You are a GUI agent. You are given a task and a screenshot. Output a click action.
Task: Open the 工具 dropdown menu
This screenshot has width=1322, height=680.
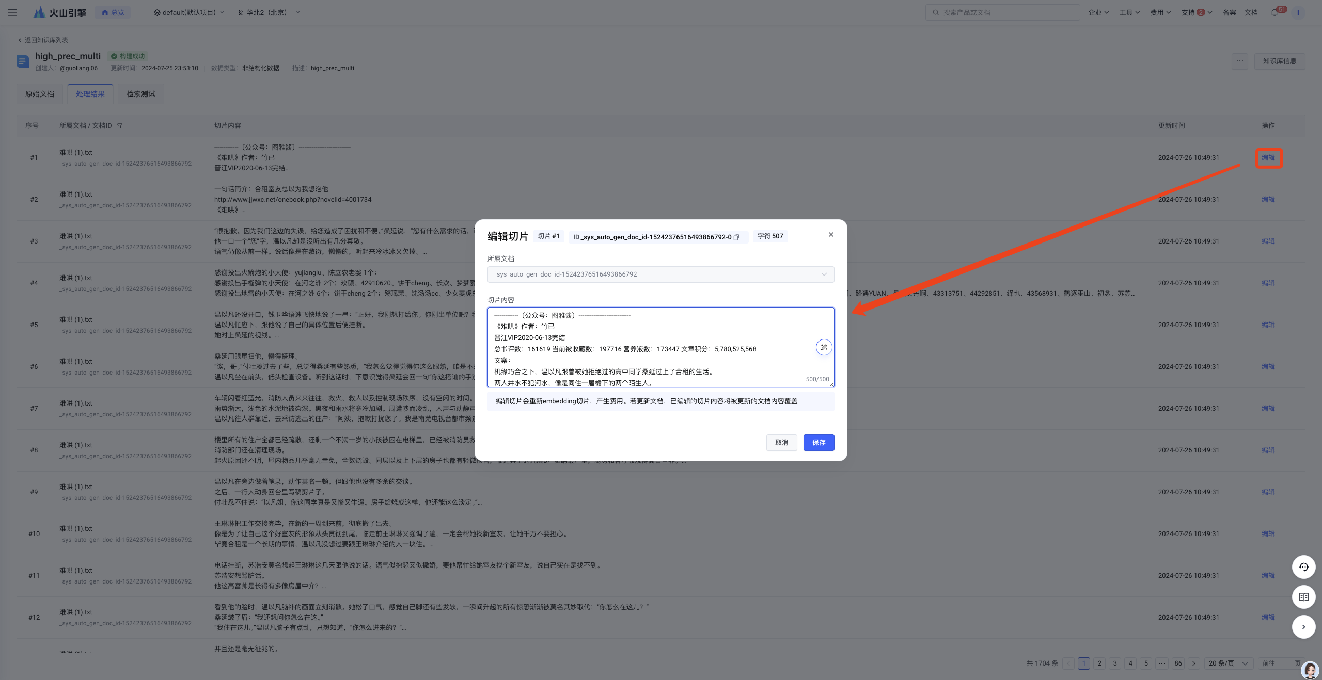coord(1129,12)
